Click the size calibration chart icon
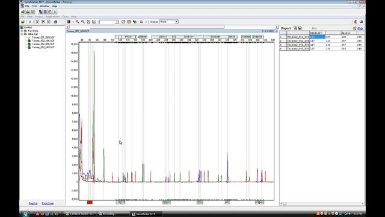The image size is (385, 217). 142,22
